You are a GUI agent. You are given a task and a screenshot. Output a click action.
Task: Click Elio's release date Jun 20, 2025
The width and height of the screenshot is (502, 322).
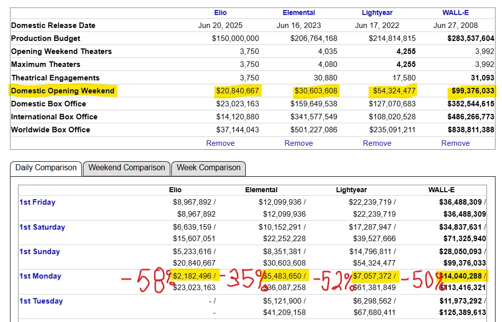(x=220, y=25)
